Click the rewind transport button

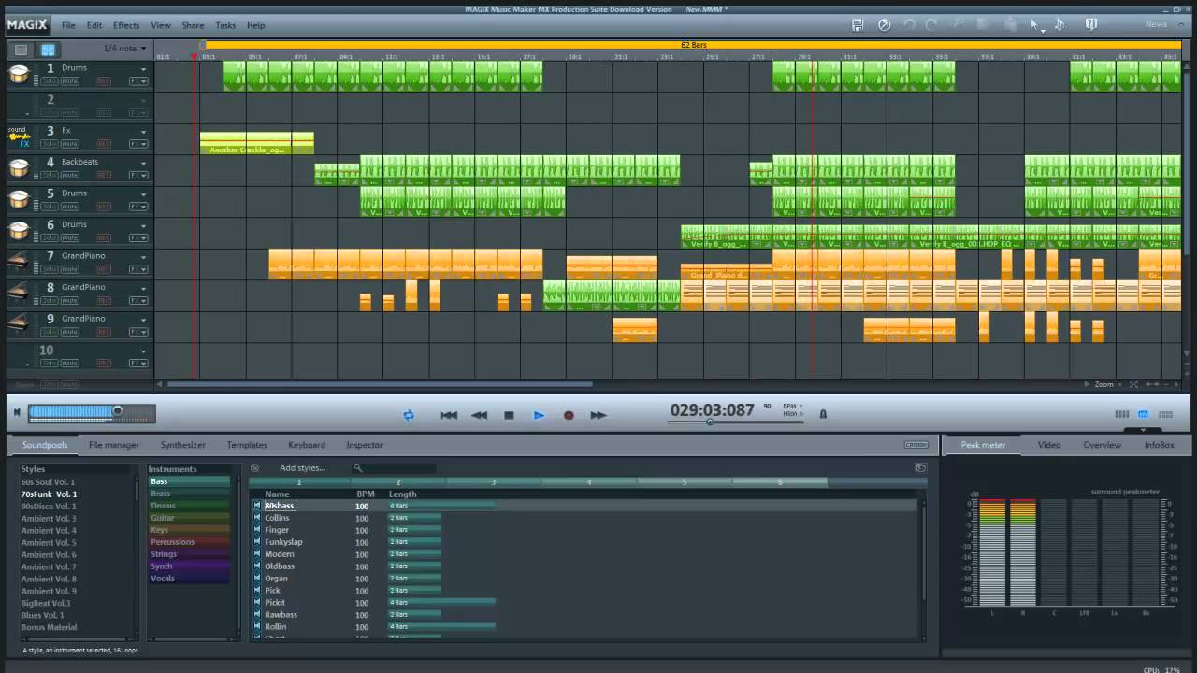479,415
